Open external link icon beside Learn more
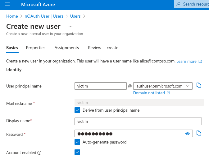 point(200,61)
